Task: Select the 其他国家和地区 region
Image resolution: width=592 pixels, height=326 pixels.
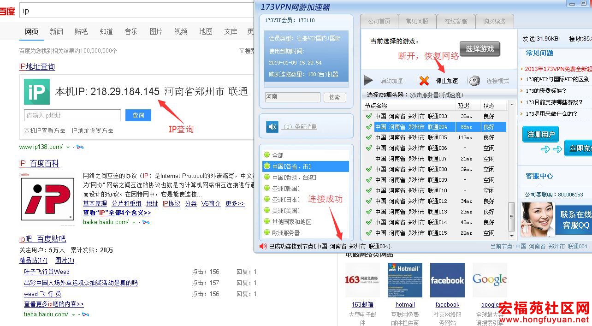Action: point(306,222)
